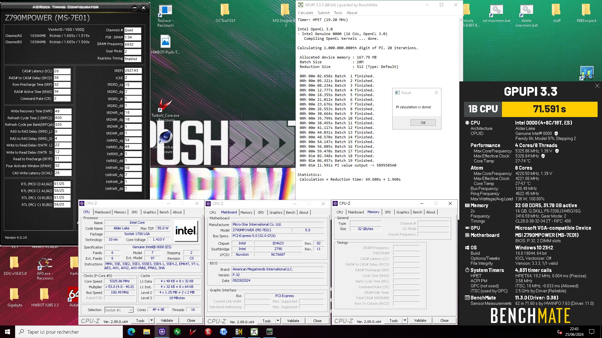This screenshot has height=338, width=602.
Task: Click the Windows Start button
Action: (x=8, y=332)
